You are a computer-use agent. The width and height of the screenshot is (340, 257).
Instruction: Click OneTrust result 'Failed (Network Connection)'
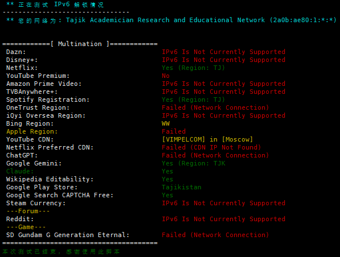pyautogui.click(x=215, y=107)
